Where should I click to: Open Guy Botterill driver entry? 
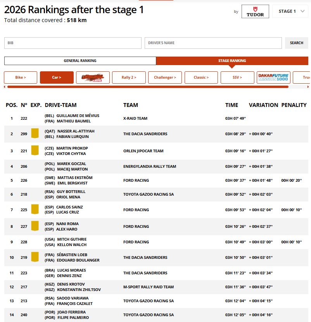(x=71, y=191)
